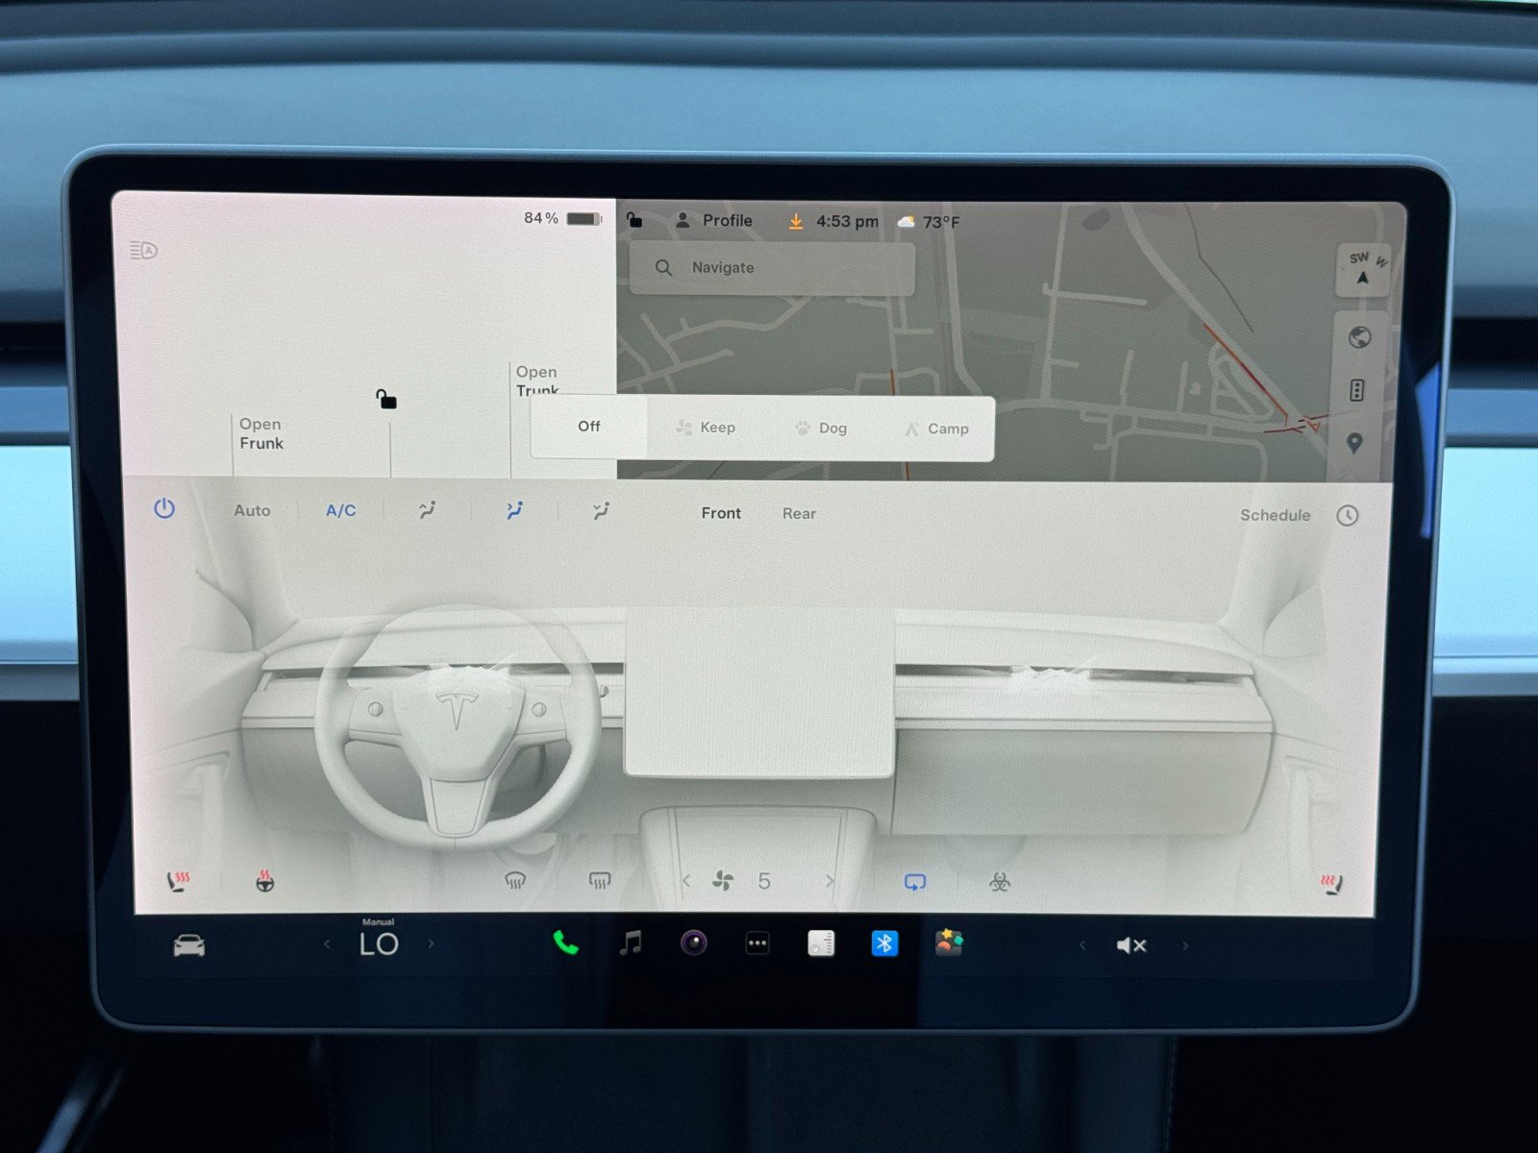Raise the driver temperature with the arrow

432,944
